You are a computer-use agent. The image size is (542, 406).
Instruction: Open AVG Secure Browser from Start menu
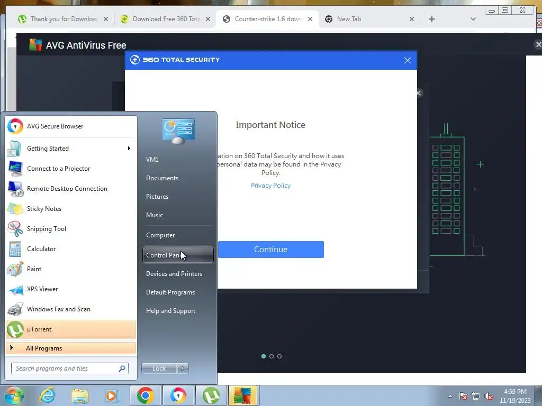click(71, 126)
